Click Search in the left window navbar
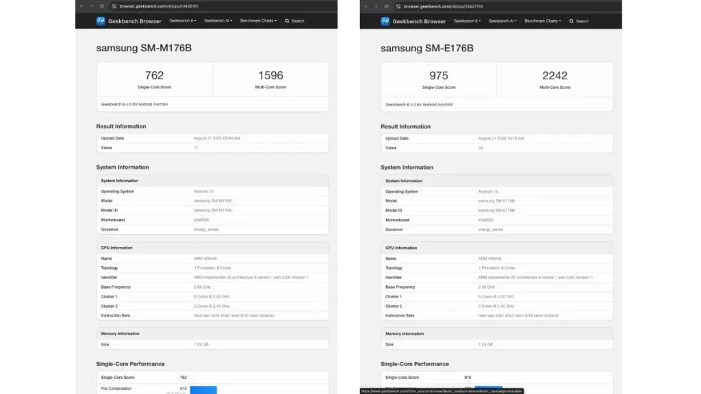The width and height of the screenshot is (701, 394). pos(296,21)
